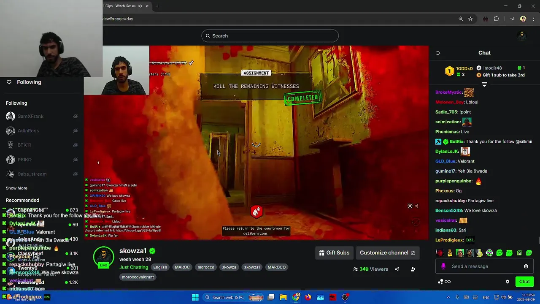Screen dimensions: 540x304
Task: Insert the first red face emote
Action: click(x=440, y=253)
